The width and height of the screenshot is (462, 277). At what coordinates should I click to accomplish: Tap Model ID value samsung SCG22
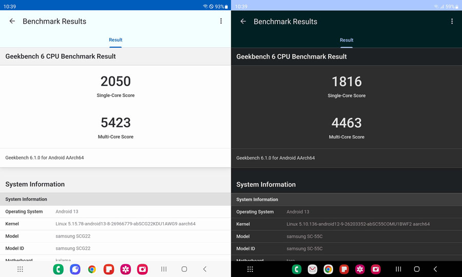click(73, 248)
